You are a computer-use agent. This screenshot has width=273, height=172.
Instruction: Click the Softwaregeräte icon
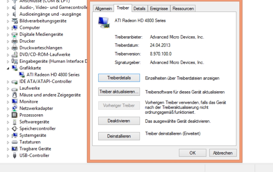coord(14,122)
